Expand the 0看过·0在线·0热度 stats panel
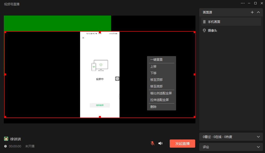This screenshot has height=153, width=265. coord(258,137)
